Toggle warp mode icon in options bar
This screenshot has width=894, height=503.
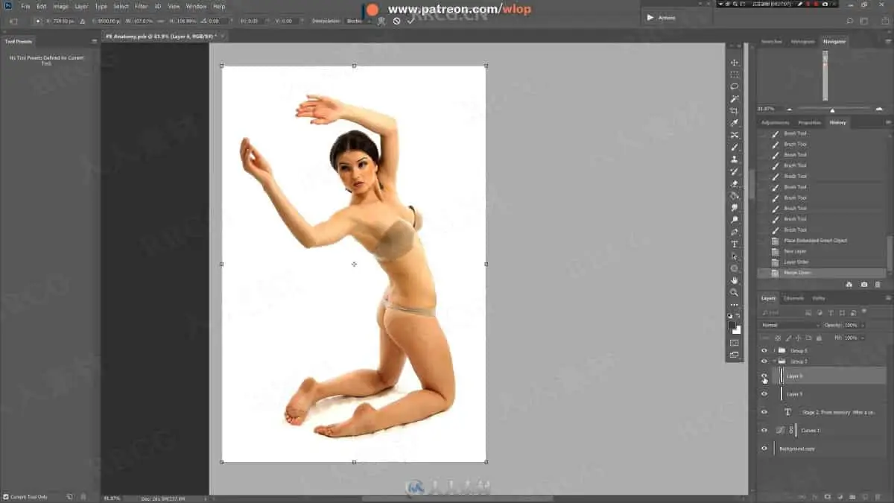coord(381,21)
